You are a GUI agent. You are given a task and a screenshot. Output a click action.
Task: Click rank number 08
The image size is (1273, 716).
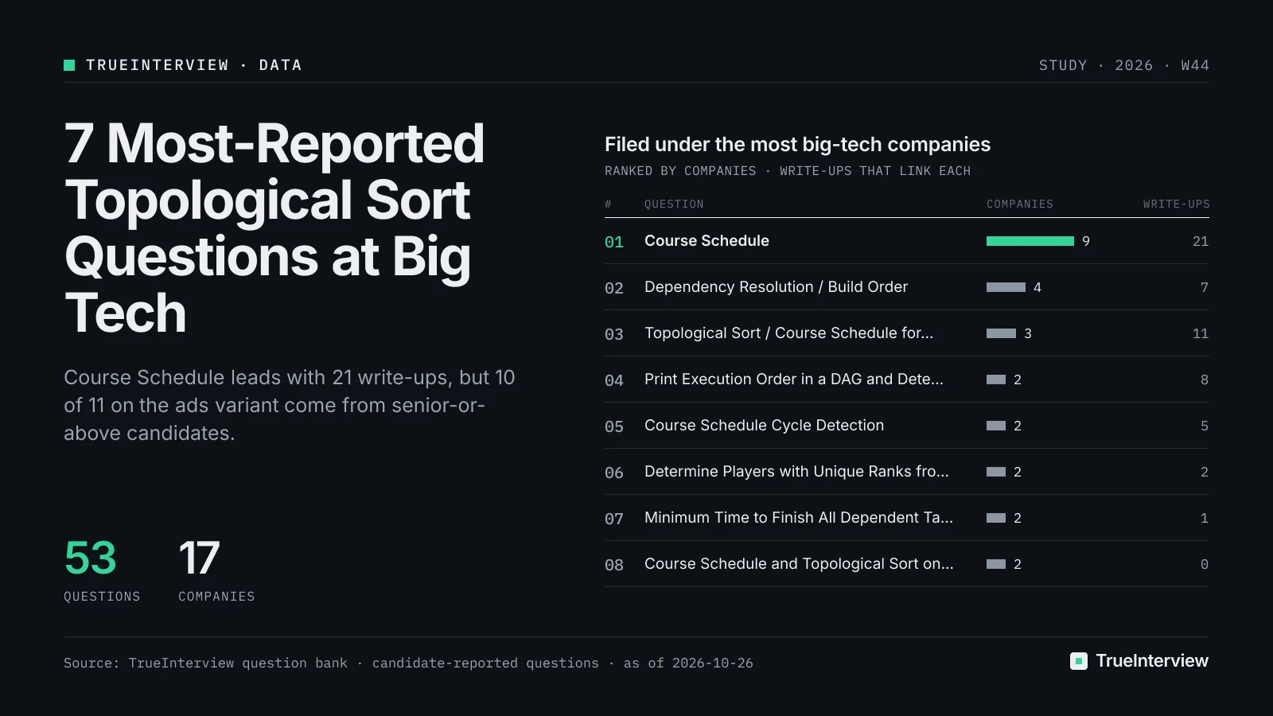pyautogui.click(x=614, y=565)
